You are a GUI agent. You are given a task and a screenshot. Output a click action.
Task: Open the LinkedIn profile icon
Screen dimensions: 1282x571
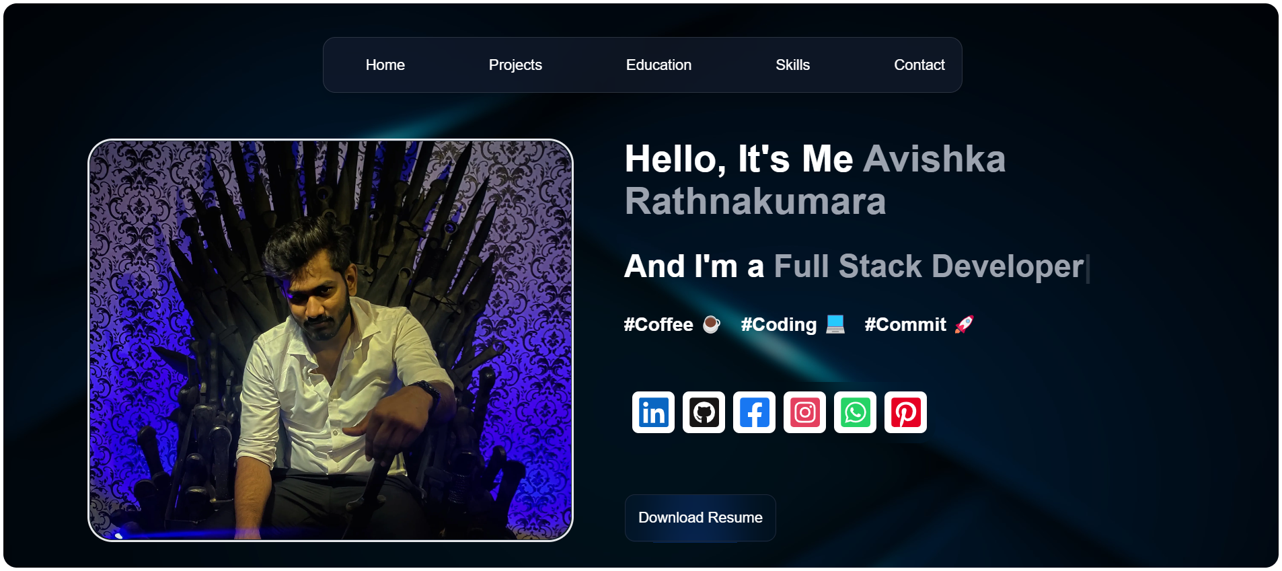click(653, 412)
